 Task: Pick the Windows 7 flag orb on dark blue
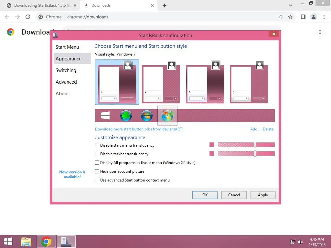(147, 116)
